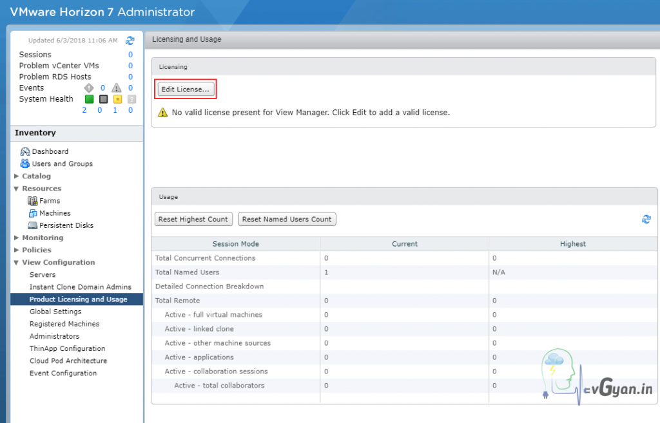
Task: Click the Highest column header
Action: click(573, 243)
